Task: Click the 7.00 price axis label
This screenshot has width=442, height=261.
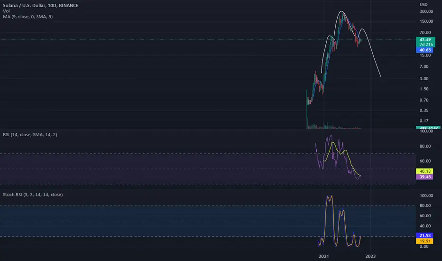Action: tap(424, 66)
